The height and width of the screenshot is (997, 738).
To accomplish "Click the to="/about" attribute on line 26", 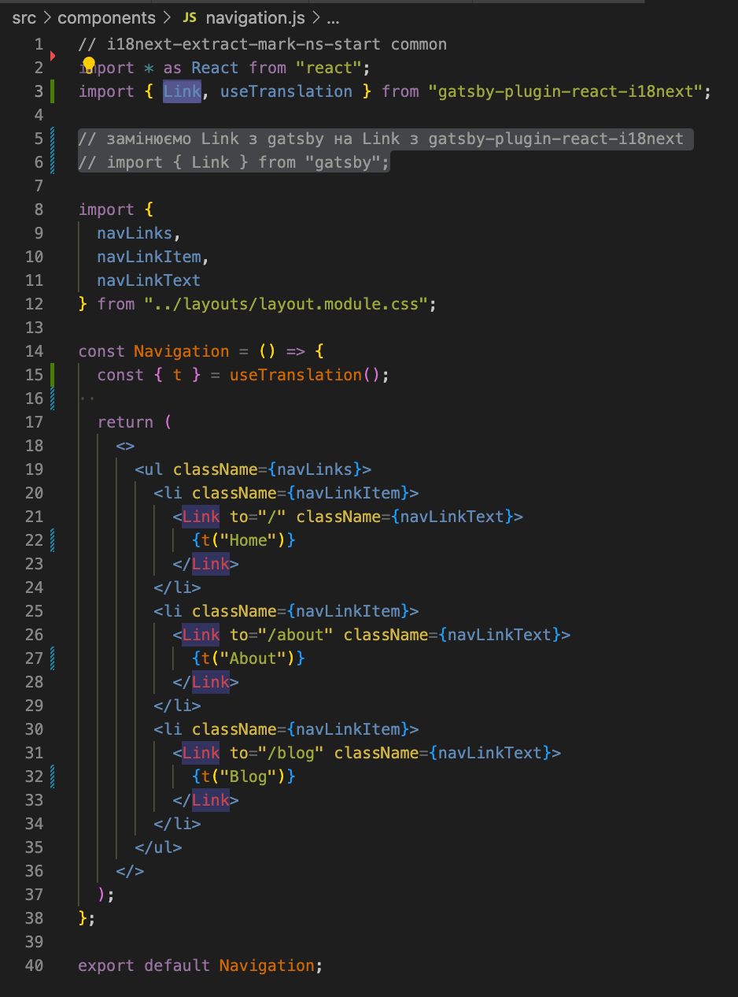I will click(x=282, y=635).
